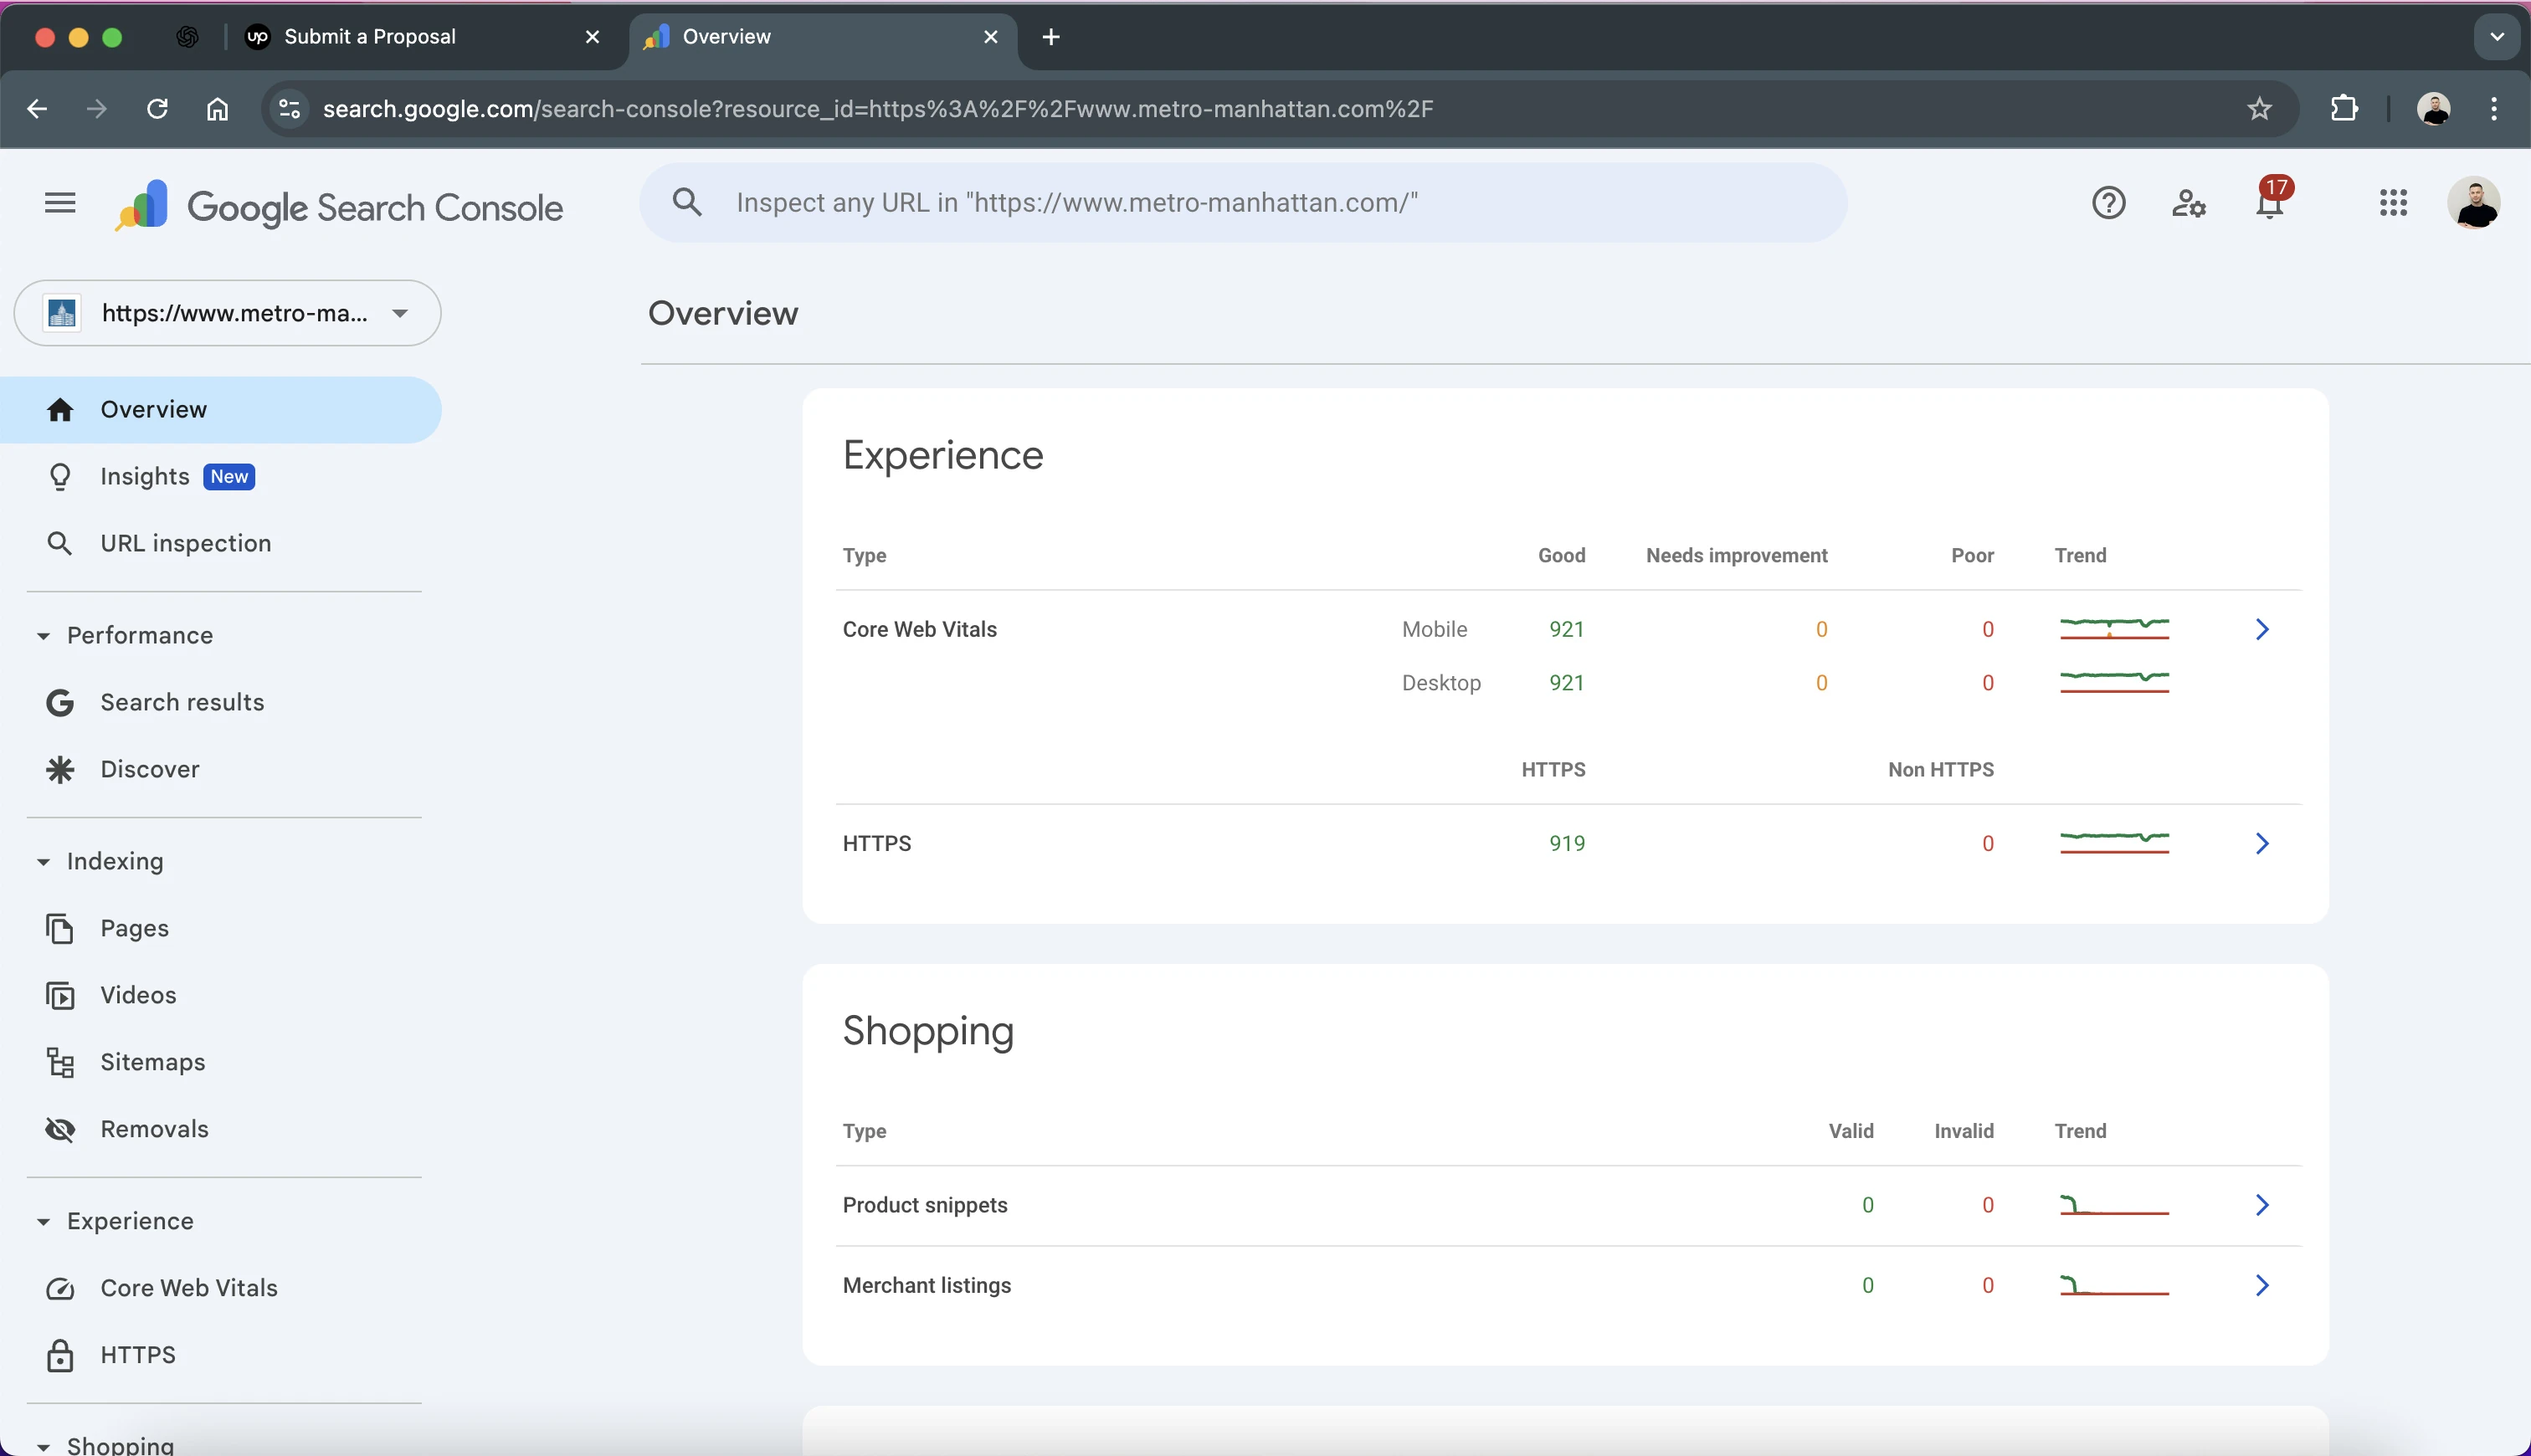The image size is (2531, 1456).
Task: Open the metro-manhattan property selector dropdown
Action: click(x=227, y=313)
